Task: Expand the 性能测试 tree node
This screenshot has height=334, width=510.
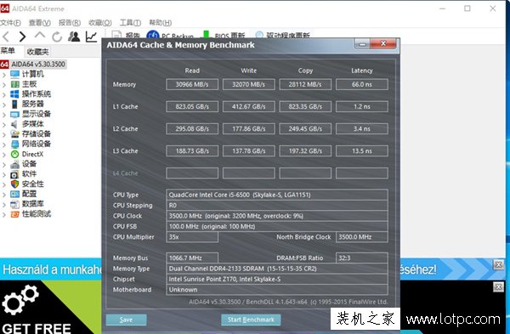Action: point(4,215)
